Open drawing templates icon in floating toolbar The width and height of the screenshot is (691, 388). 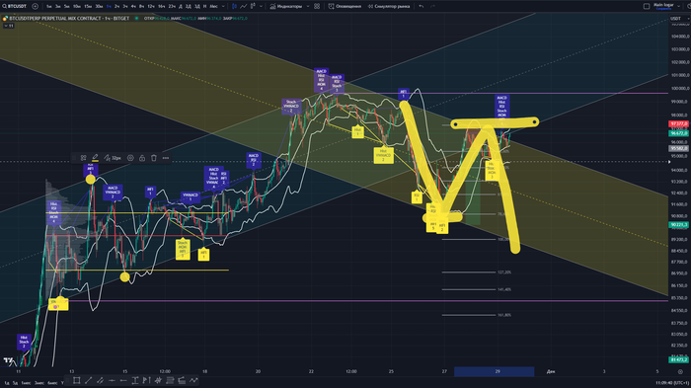[83, 158]
